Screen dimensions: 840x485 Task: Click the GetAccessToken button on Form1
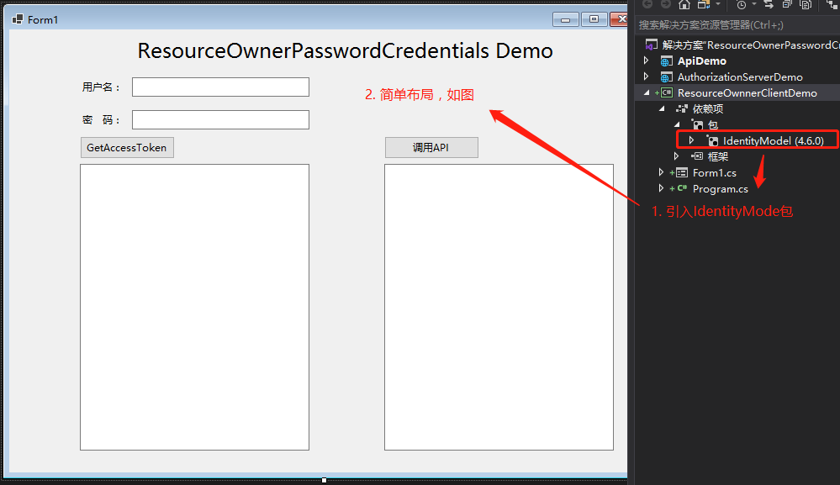click(x=127, y=148)
